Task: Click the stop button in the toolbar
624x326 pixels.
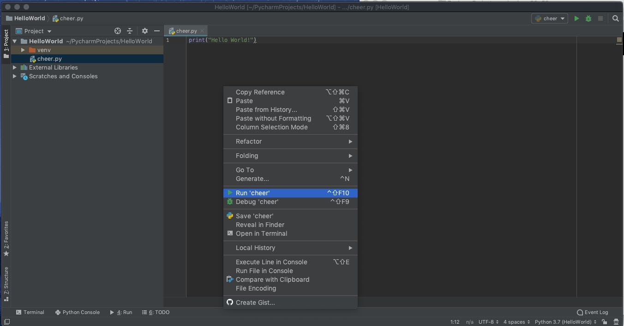Action: point(600,18)
